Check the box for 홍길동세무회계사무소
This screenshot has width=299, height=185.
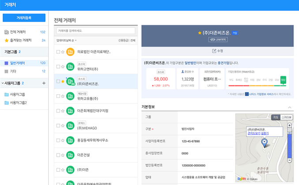(x=58, y=141)
